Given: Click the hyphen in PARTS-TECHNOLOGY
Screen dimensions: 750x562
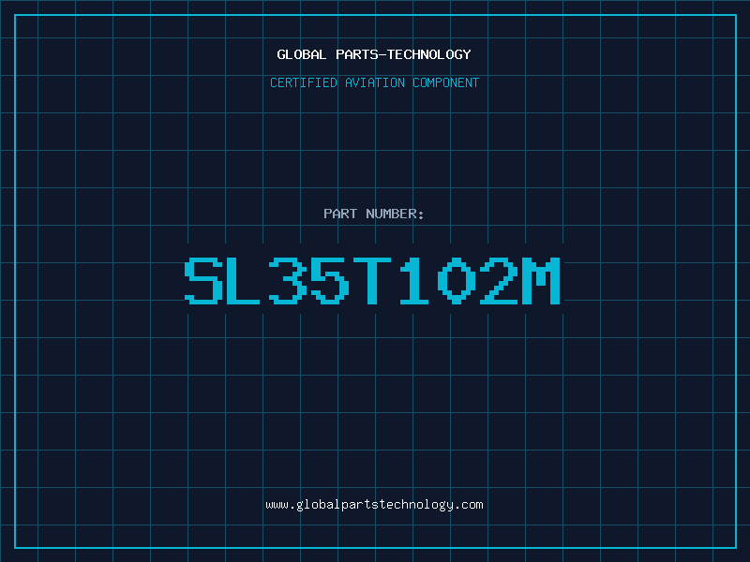Looking at the screenshot, I should [382, 54].
